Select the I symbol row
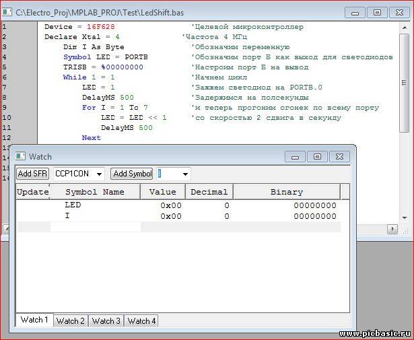 [178, 216]
